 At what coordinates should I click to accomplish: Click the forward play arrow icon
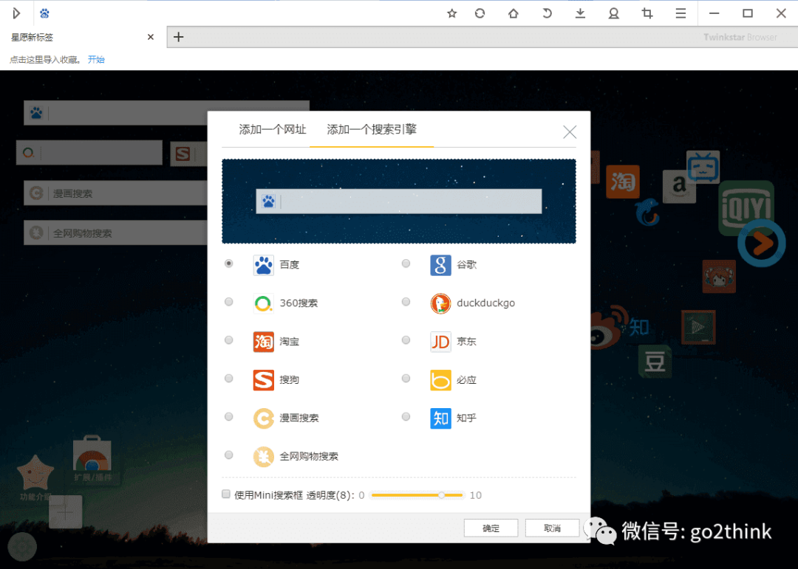[x=16, y=13]
